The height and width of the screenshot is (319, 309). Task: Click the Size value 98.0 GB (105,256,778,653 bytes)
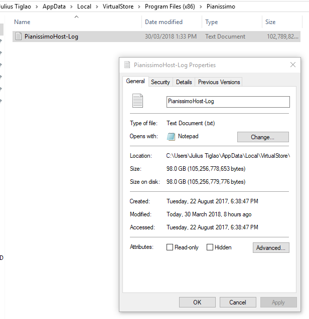[x=206, y=169]
